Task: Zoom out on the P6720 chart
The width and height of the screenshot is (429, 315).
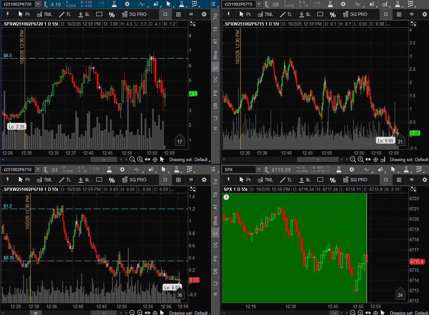Action: click(x=132, y=159)
